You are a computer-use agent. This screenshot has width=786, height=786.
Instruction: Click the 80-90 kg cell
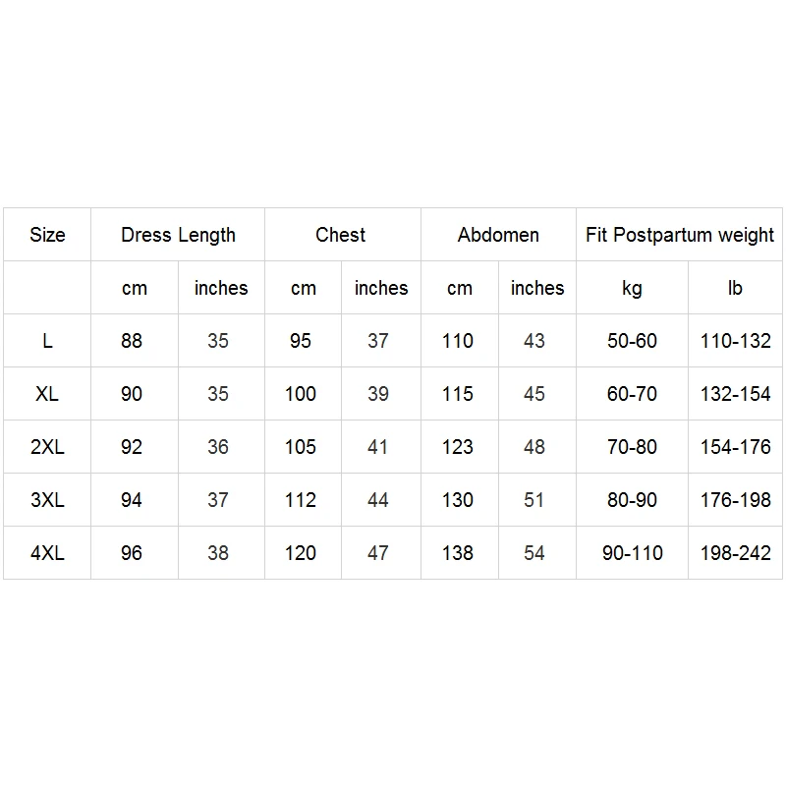[632, 500]
